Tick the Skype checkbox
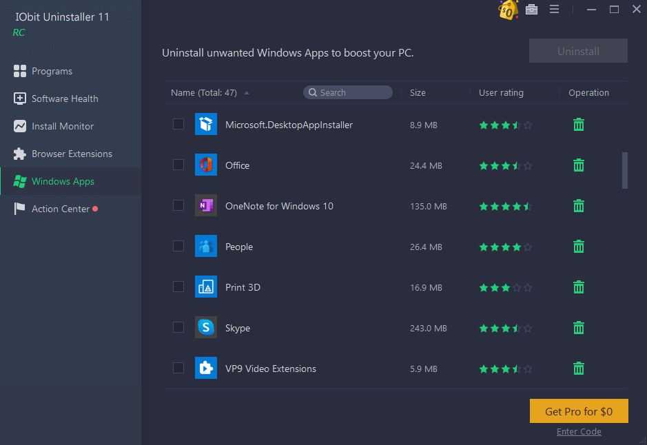 click(x=178, y=327)
